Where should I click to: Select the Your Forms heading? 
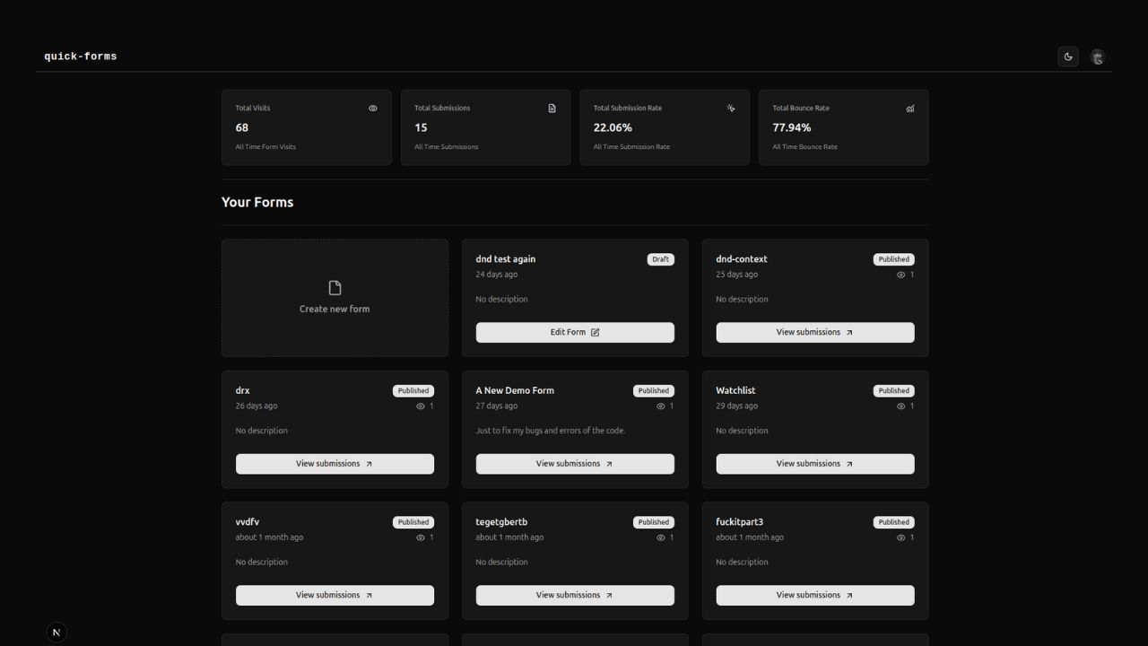coord(257,202)
